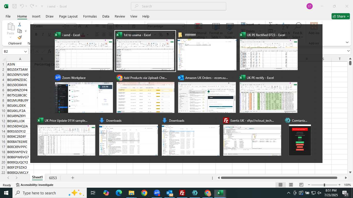Switch to Page Break Preview in status bar
Viewport: 353px width, 198px height.
301,185
